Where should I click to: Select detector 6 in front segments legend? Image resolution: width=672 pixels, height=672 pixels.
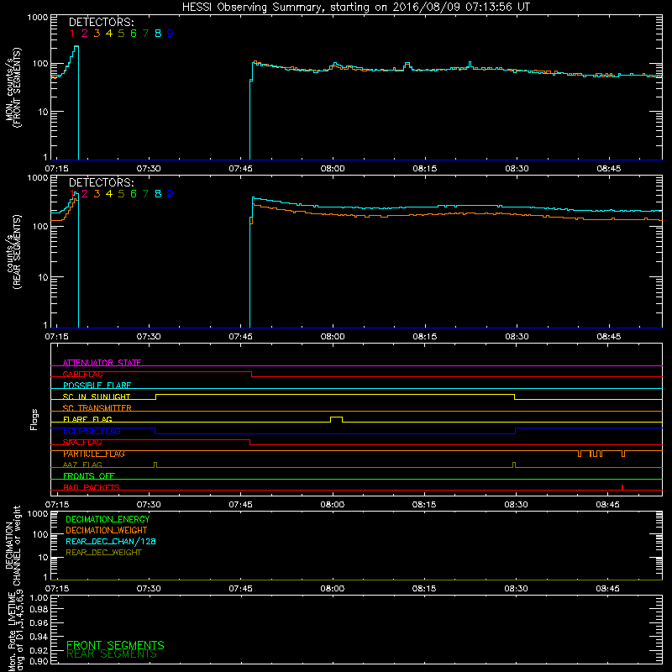point(134,34)
